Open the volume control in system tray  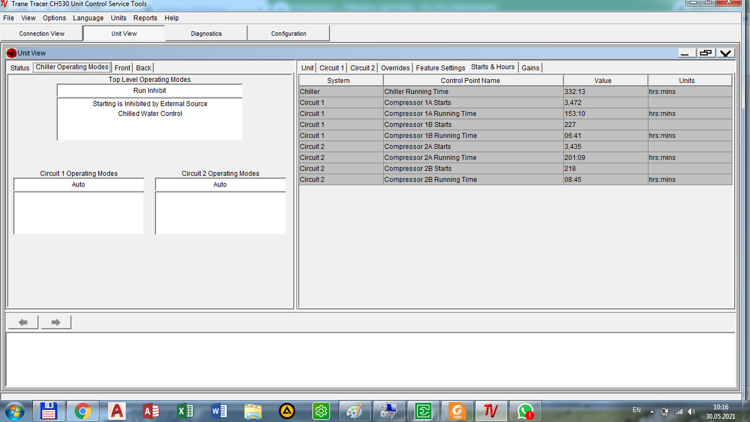coord(691,412)
